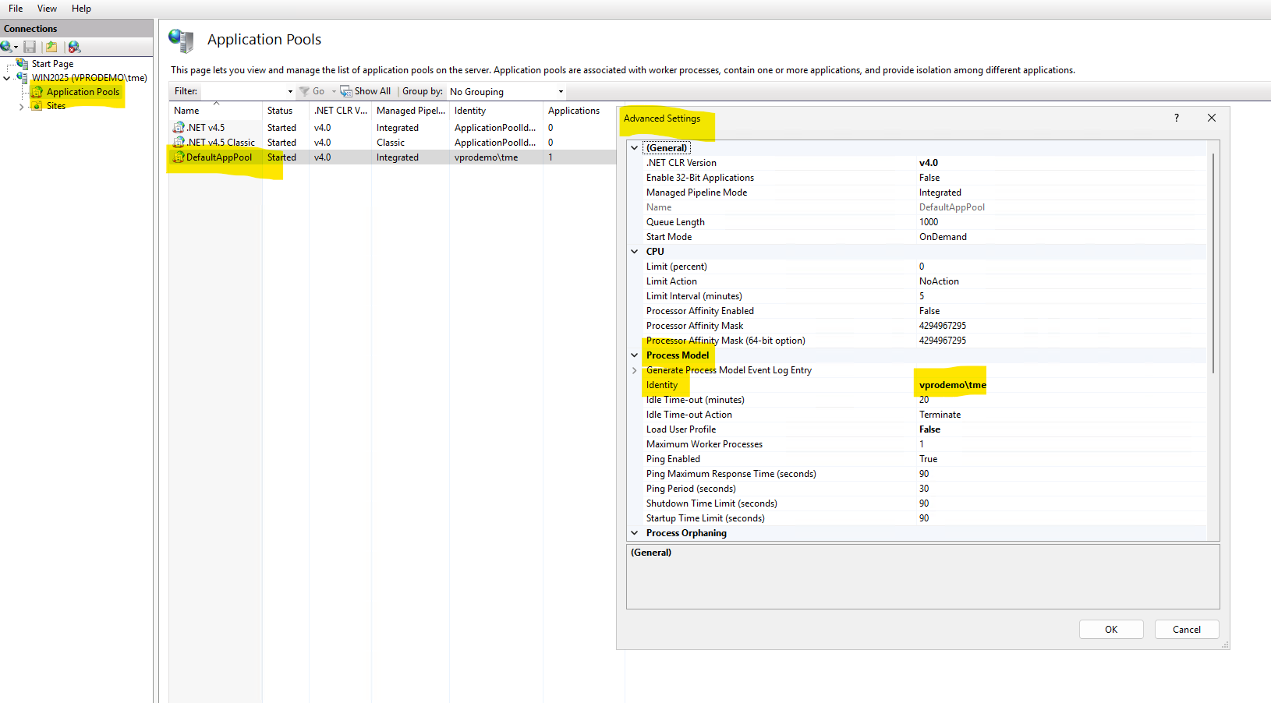Open the View menu

47,9
